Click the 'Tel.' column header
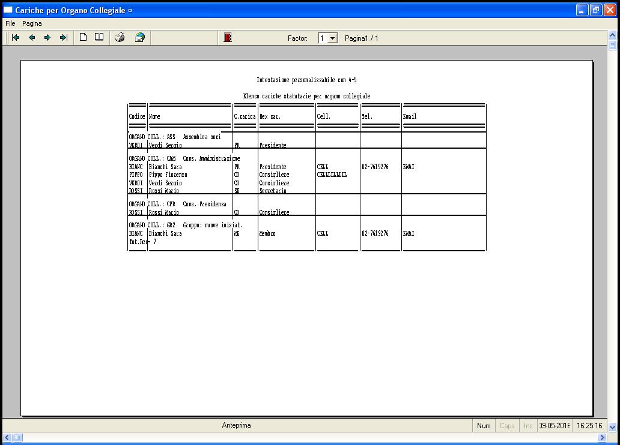Viewport: 620px width, 445px height. pos(367,116)
